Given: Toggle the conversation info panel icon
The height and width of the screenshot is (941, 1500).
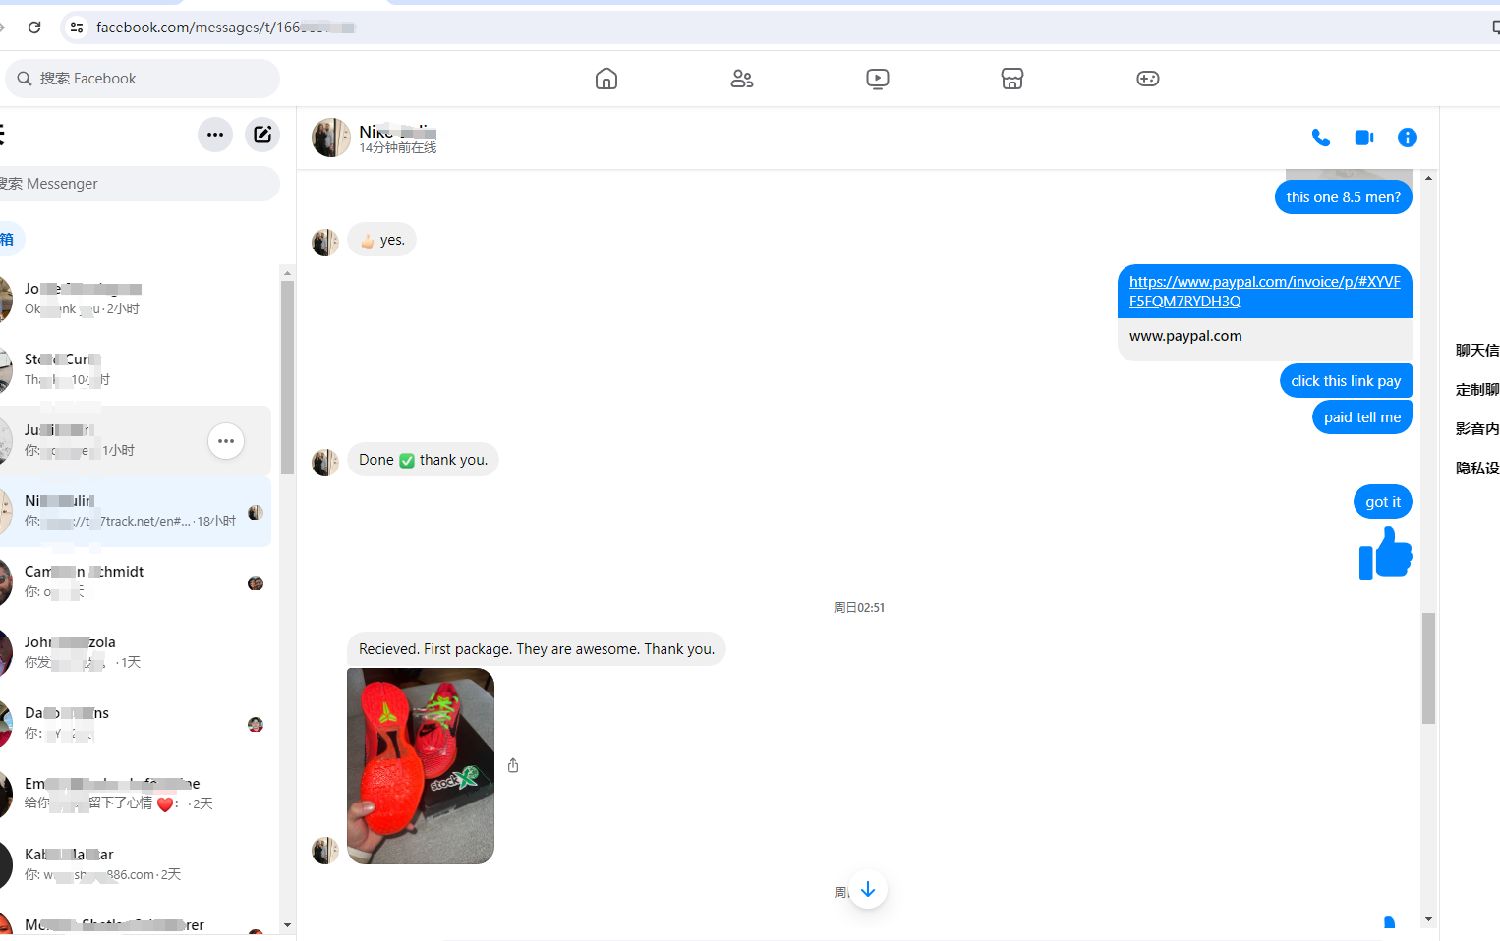Looking at the screenshot, I should click(x=1408, y=138).
